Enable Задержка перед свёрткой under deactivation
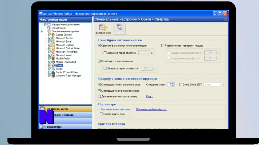The height and width of the screenshot is (145, 259). click(105, 53)
